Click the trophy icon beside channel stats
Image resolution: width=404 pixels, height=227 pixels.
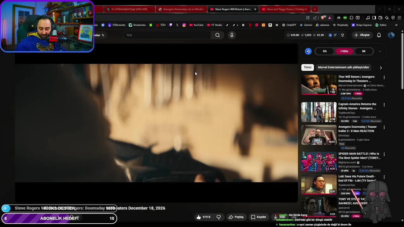pyautogui.click(x=342, y=35)
